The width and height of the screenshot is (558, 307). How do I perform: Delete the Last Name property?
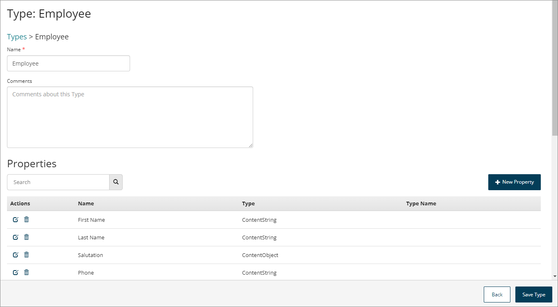(x=27, y=237)
